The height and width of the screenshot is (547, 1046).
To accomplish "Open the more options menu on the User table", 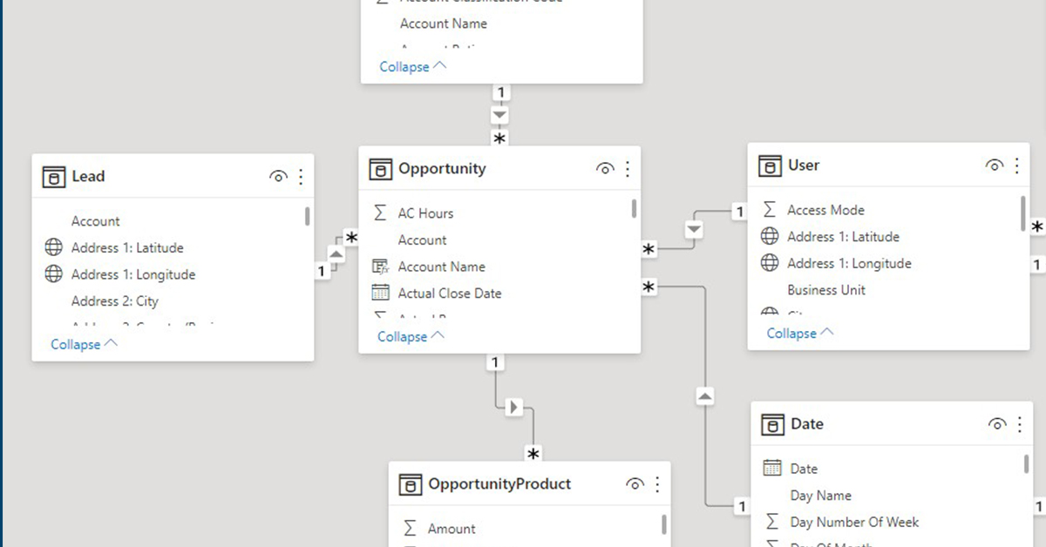I will click(x=1015, y=165).
